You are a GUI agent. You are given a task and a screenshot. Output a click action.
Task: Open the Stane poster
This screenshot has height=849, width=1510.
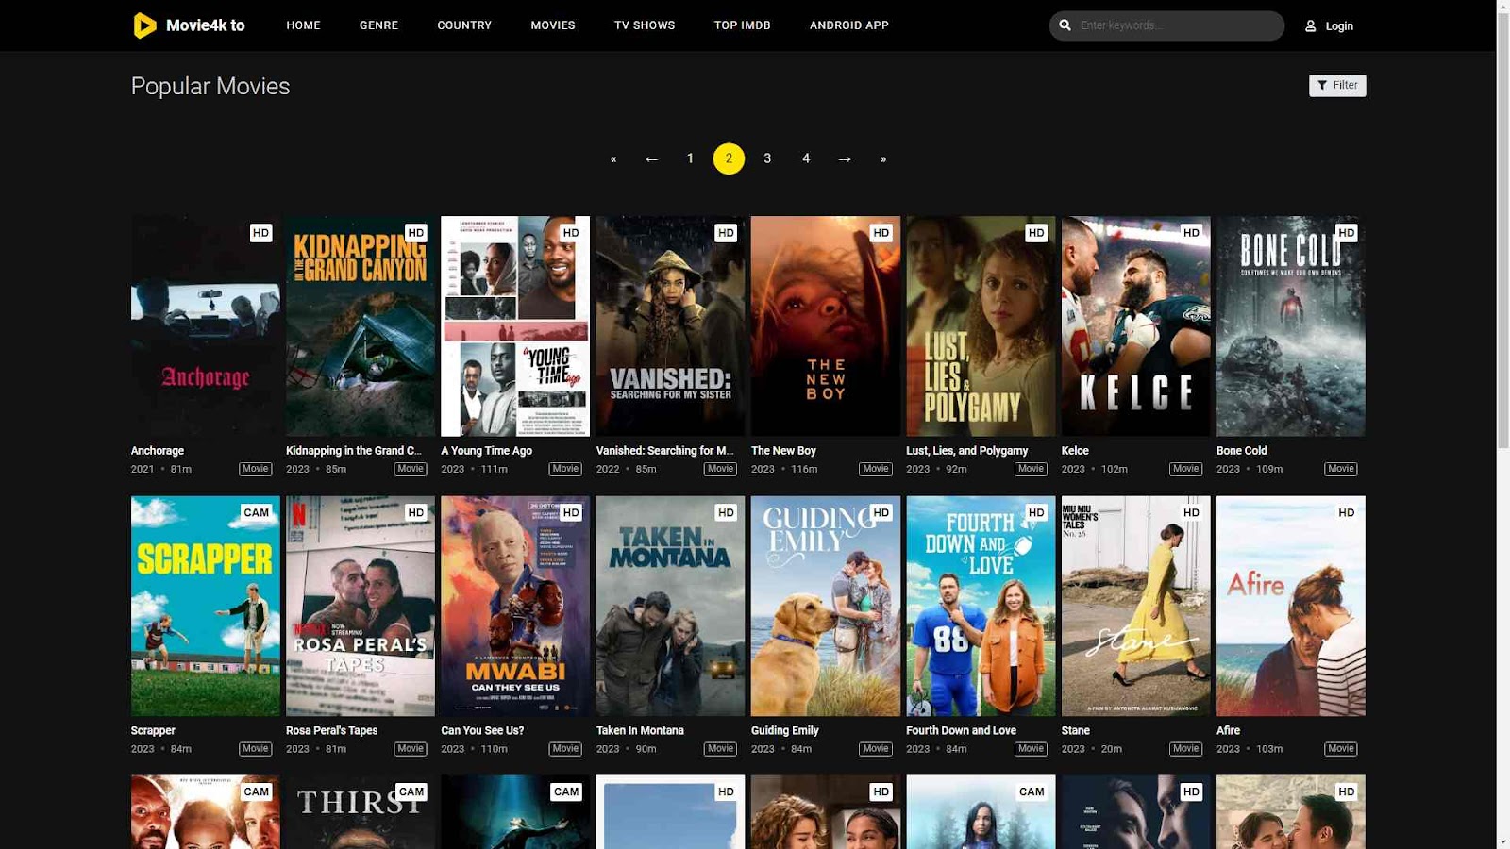1135,607
